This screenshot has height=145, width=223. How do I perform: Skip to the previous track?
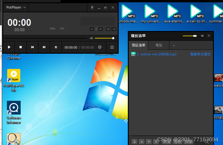click(32, 47)
